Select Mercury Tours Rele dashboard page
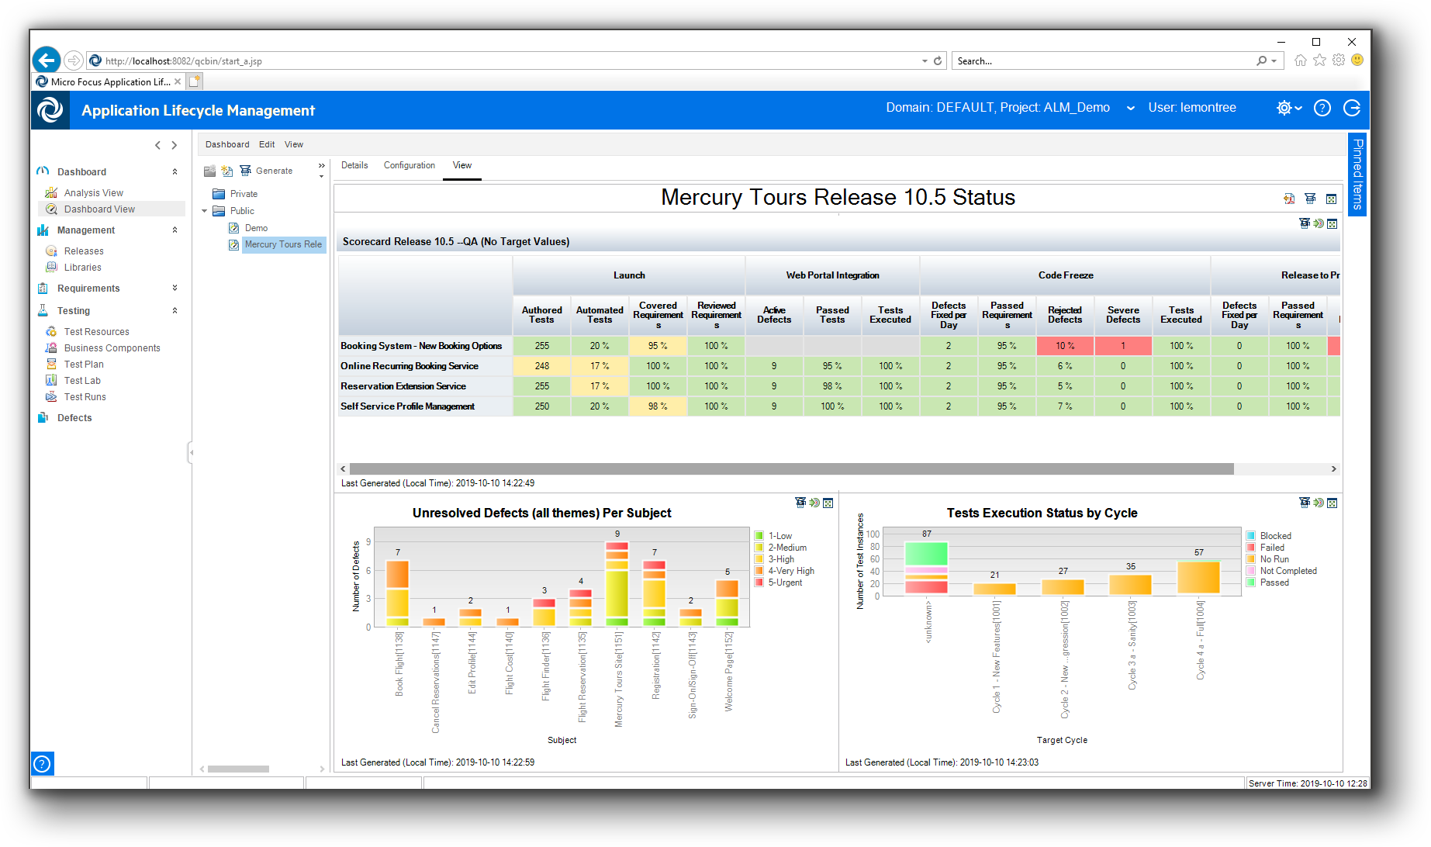The width and height of the screenshot is (1431, 847). [283, 244]
